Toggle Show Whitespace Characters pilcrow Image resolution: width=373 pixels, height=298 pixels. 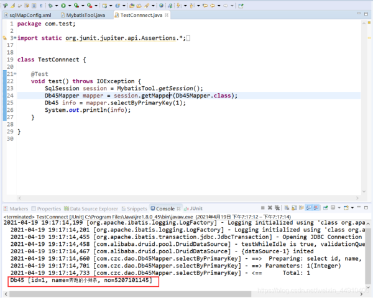click(x=41, y=6)
